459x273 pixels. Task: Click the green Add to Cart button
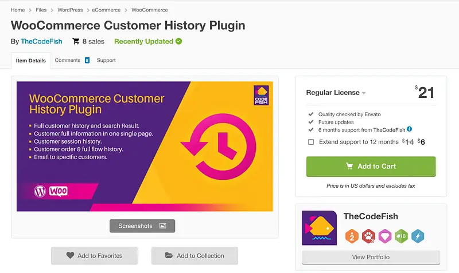pos(371,166)
